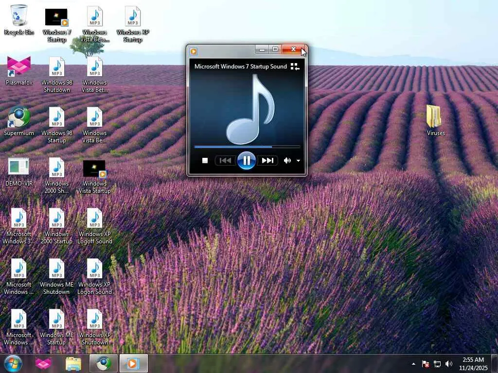The width and height of the screenshot is (498, 373).
Task: Select the Plasmafox desktop shortcut
Action: click(19, 70)
